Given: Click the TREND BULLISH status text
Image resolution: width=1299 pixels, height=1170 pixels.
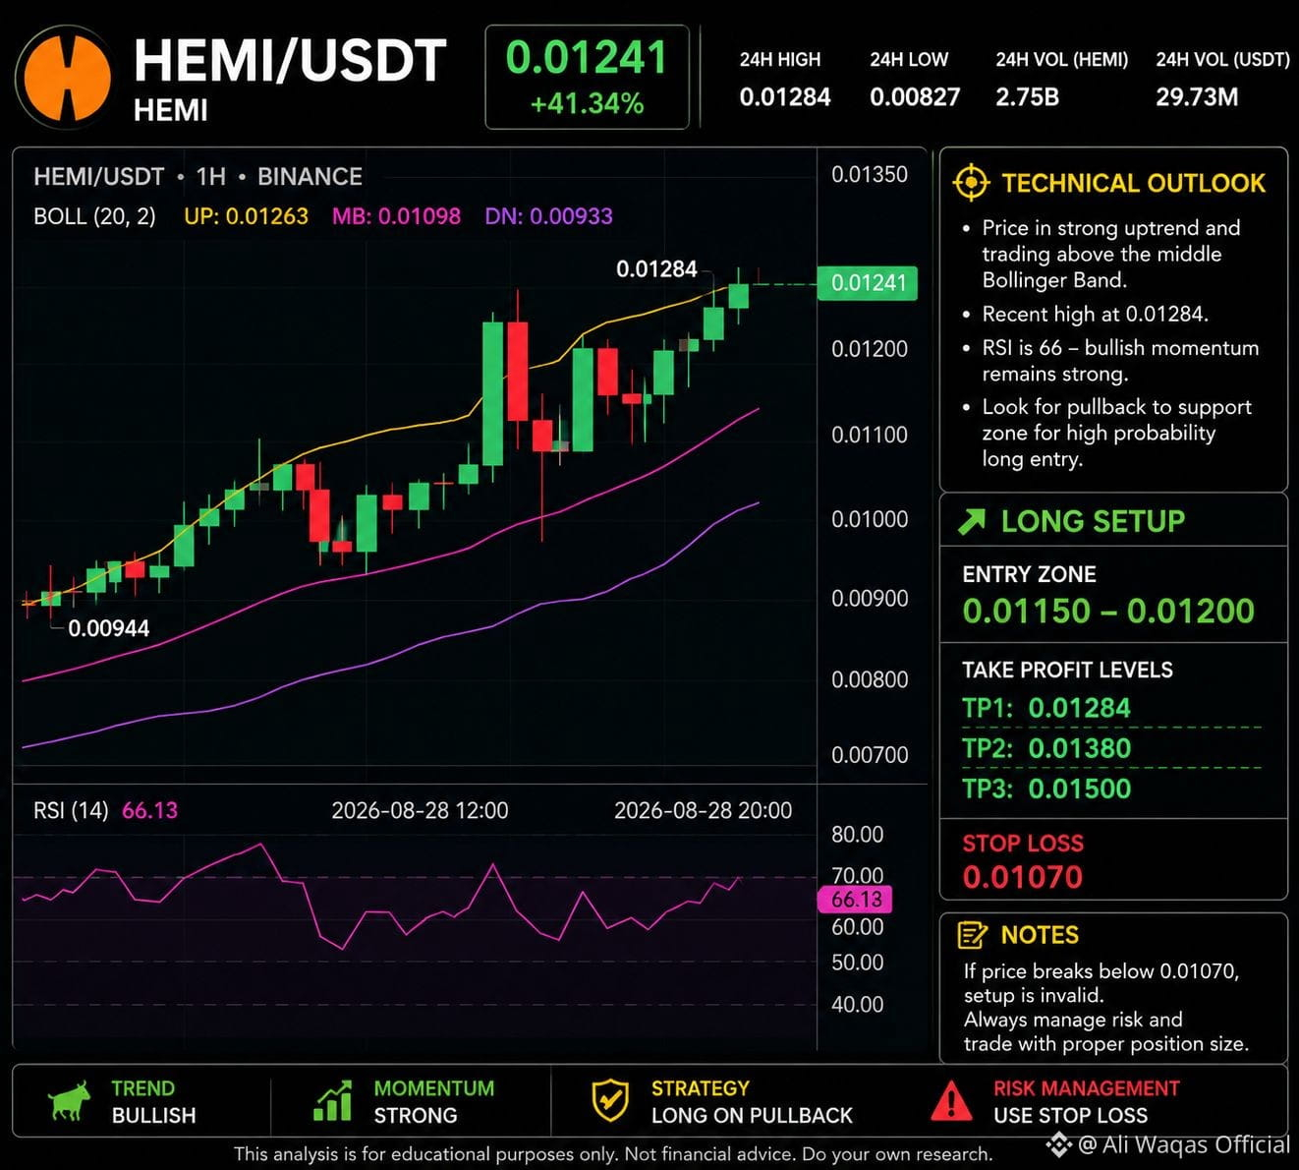Looking at the screenshot, I should coord(153,1102).
